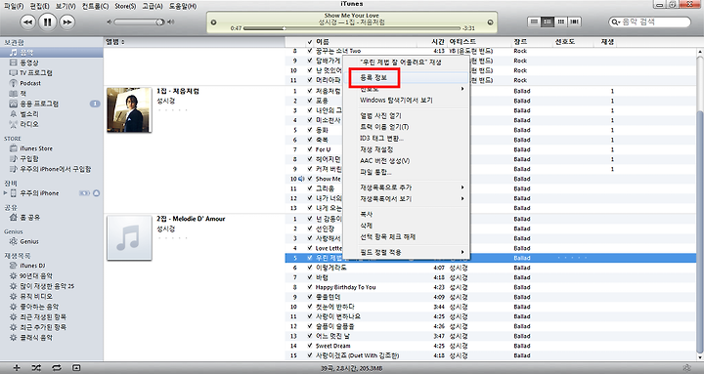Open the search options magnifier dropdown
Viewport: 704px width, 374px height.
tap(616, 22)
